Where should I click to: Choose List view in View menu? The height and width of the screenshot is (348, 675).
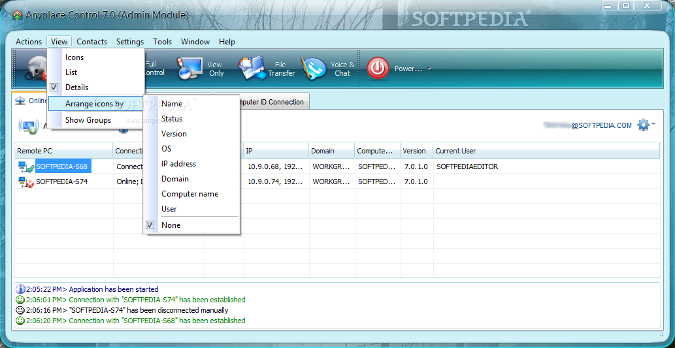coord(95,72)
